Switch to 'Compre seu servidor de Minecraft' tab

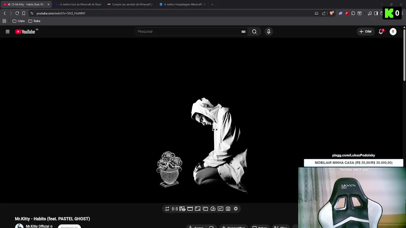[130, 4]
